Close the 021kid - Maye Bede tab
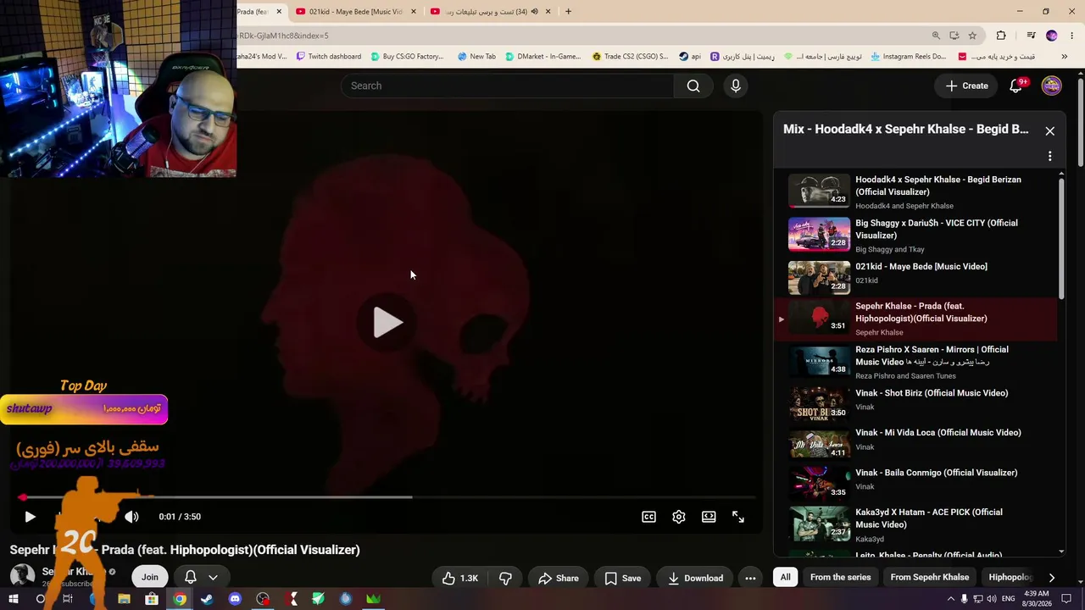 414,11
